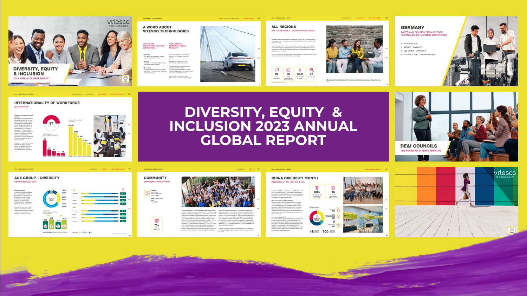Click 'DE&I Councils' heading
Screen dimensions: 527x296
pyautogui.click(x=419, y=146)
